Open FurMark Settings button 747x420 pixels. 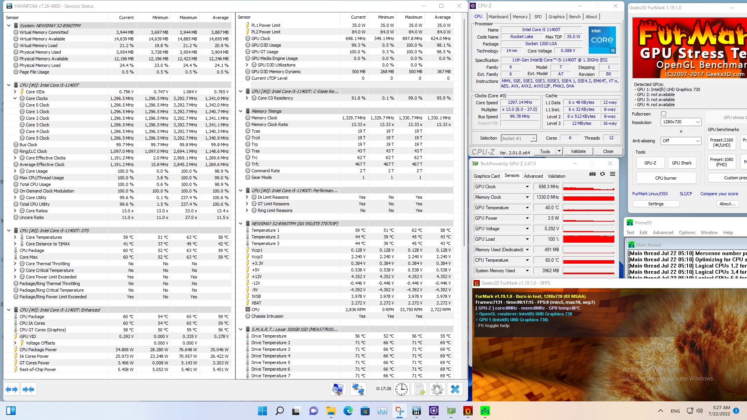tap(656, 204)
